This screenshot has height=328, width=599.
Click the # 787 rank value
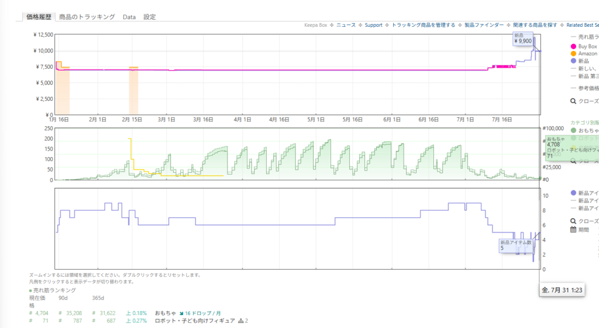coord(70,321)
